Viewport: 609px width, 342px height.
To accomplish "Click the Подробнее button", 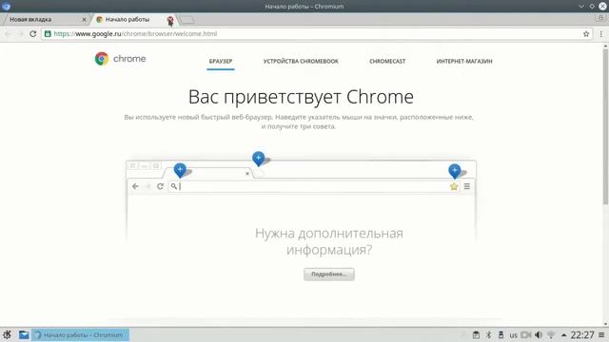I will coord(329,275).
